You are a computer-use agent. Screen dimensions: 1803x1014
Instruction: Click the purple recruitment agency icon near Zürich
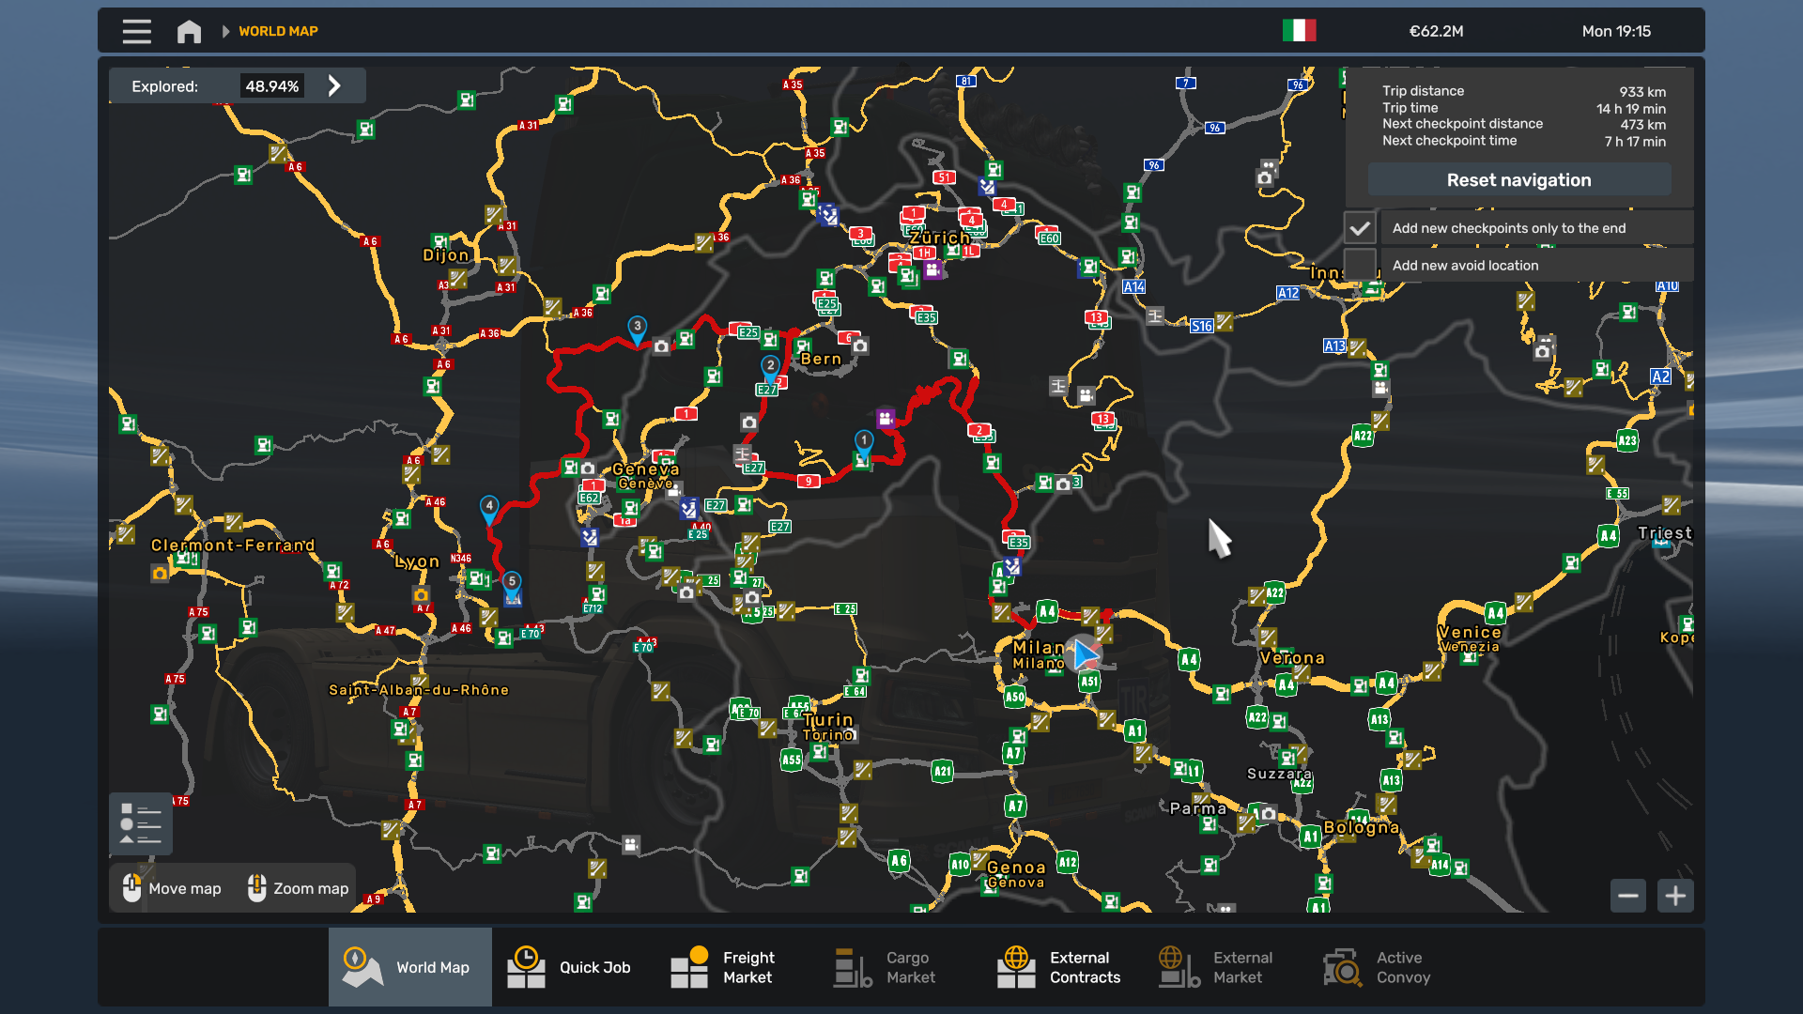932,269
